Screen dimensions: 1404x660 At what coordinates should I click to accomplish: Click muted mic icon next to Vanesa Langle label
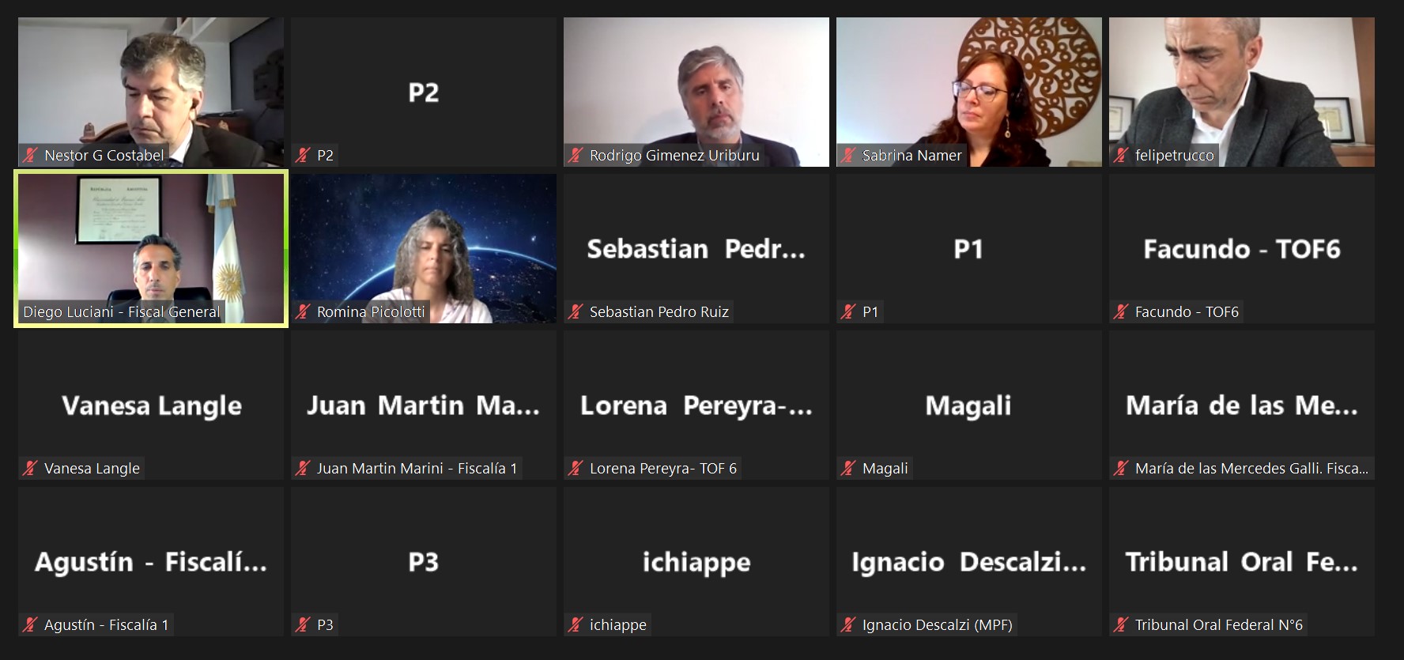pyautogui.click(x=30, y=469)
